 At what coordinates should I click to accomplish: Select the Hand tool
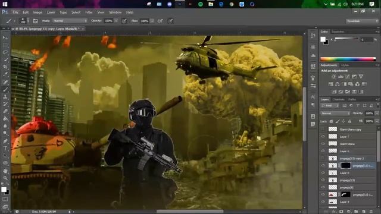coord(5,171)
